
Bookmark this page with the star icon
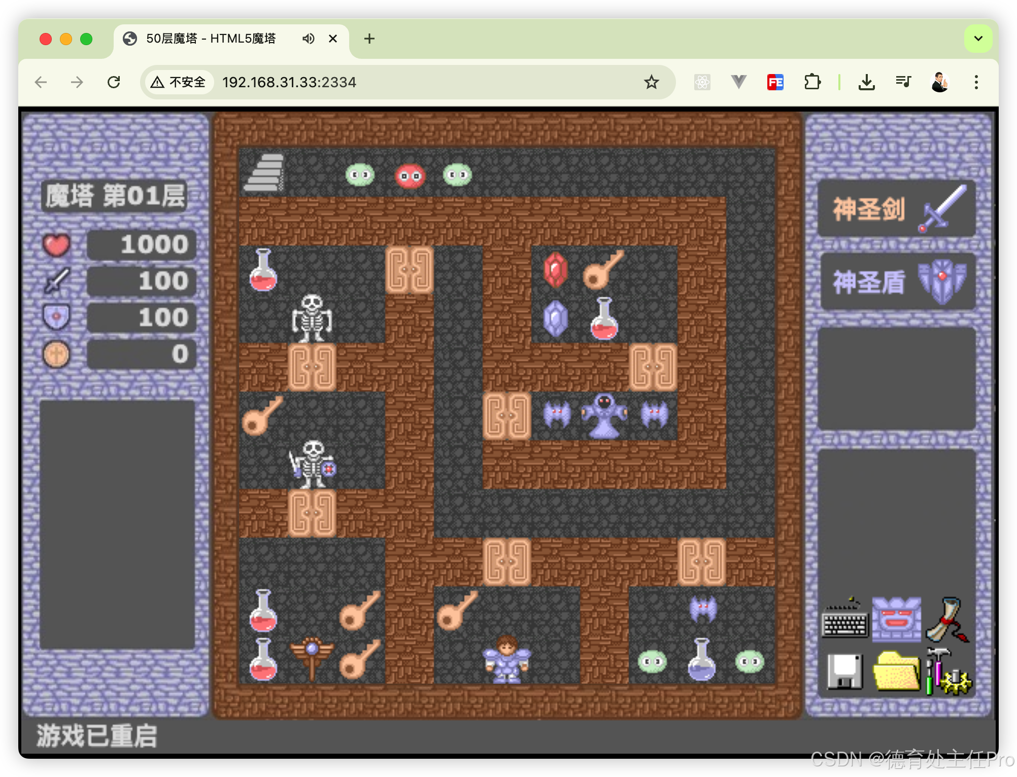pyautogui.click(x=651, y=82)
